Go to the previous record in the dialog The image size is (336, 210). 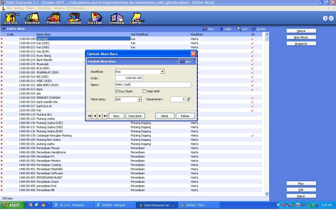[95, 116]
